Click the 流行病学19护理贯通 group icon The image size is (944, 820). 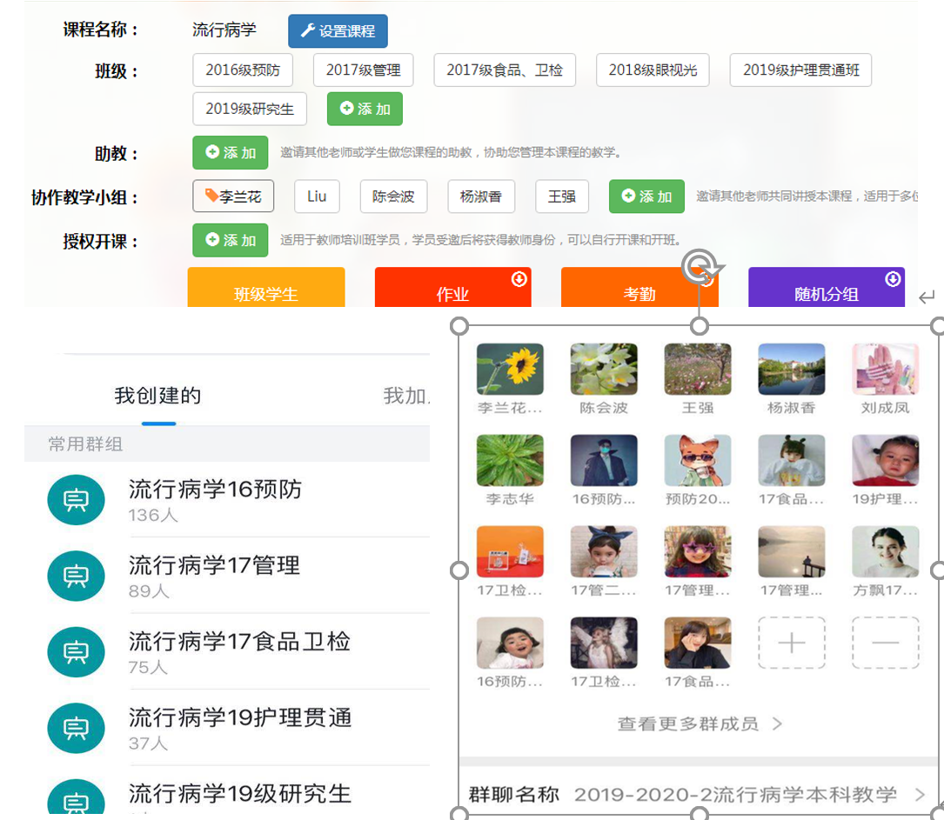(77, 728)
